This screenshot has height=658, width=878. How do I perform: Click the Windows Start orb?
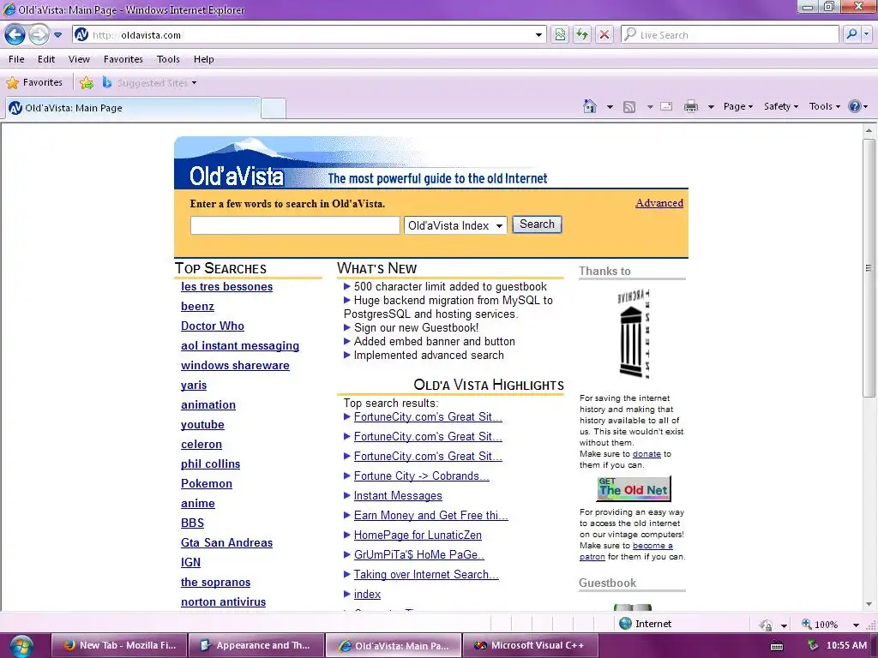(x=21, y=646)
